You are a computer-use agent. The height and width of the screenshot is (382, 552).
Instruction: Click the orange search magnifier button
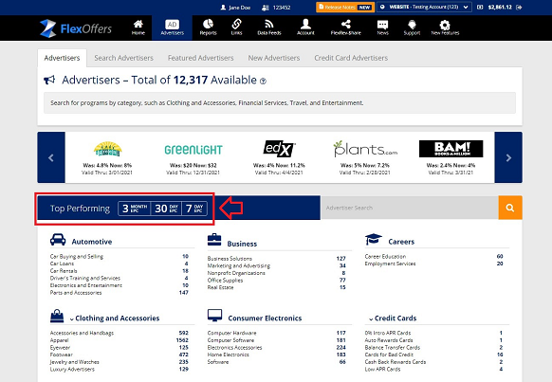click(510, 208)
